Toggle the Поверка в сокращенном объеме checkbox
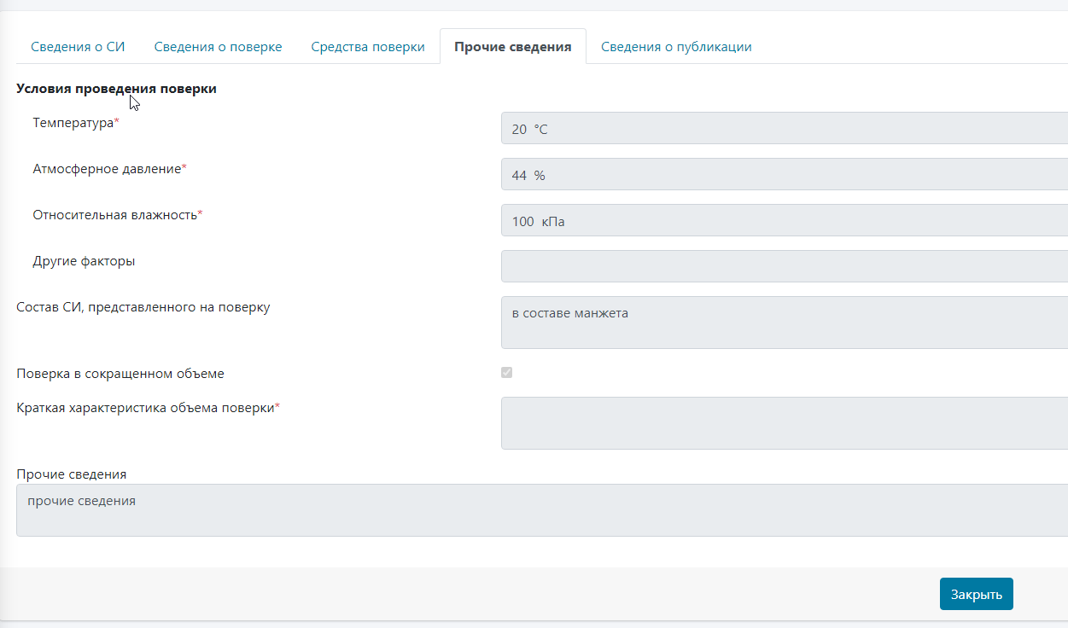 tap(507, 373)
